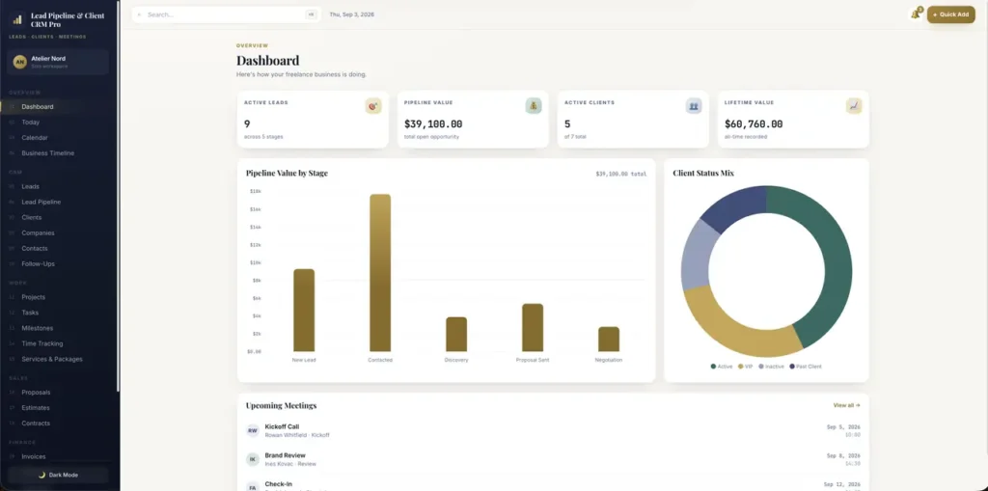Click the $60,760.00 lifetime value figure
Viewport: 988px width, 491px height.
pyautogui.click(x=754, y=124)
